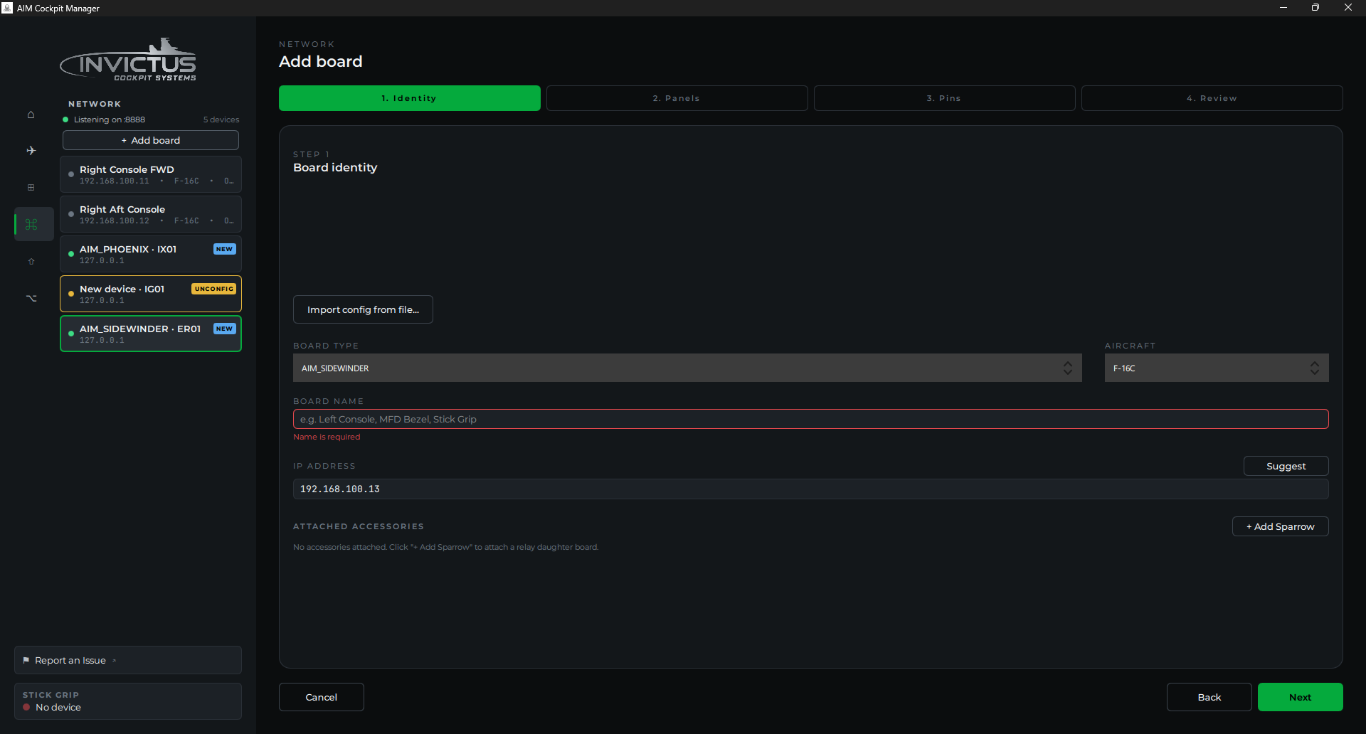Minimize the AIM Cockpit Manager window
1366x734 pixels.
coord(1283,8)
